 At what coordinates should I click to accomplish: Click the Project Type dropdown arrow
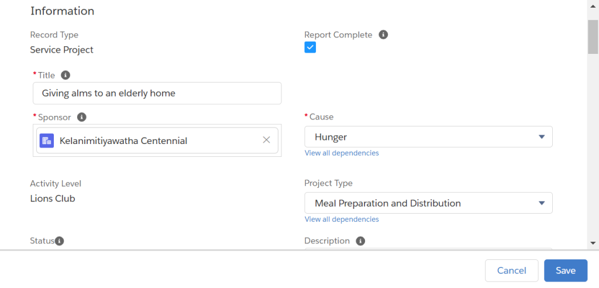pos(541,203)
